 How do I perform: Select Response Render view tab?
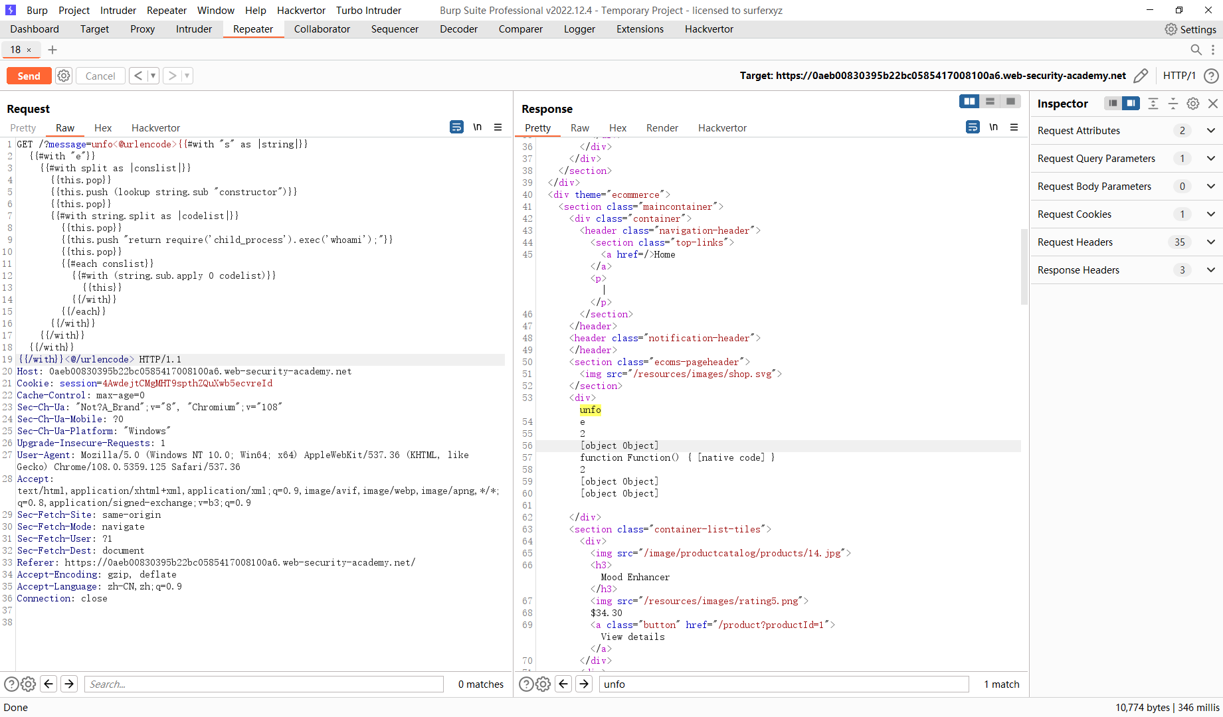point(662,128)
